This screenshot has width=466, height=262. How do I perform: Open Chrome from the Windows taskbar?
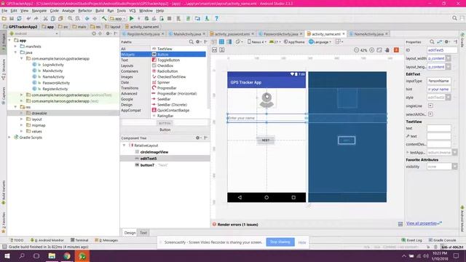pyautogui.click(x=67, y=255)
